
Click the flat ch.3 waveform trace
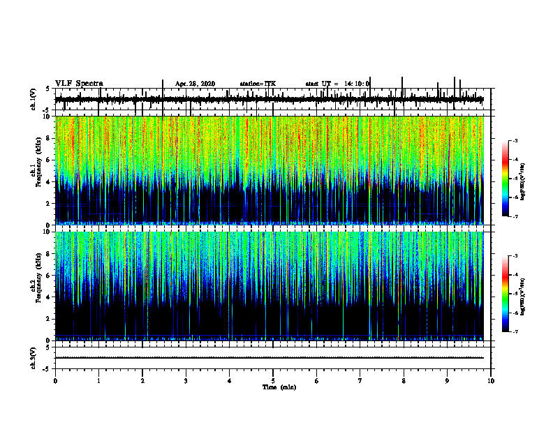[269, 358]
